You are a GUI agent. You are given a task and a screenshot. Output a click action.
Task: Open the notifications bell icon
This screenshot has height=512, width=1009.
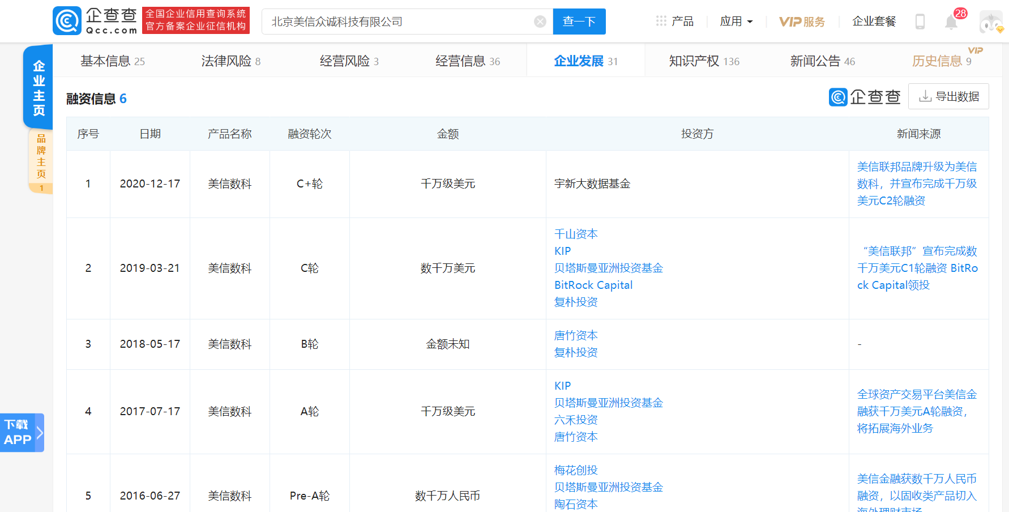point(951,22)
